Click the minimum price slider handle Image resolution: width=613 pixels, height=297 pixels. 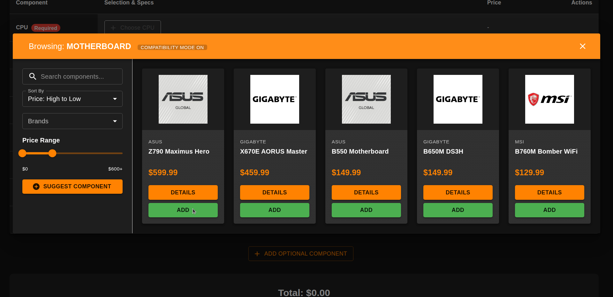click(x=22, y=153)
